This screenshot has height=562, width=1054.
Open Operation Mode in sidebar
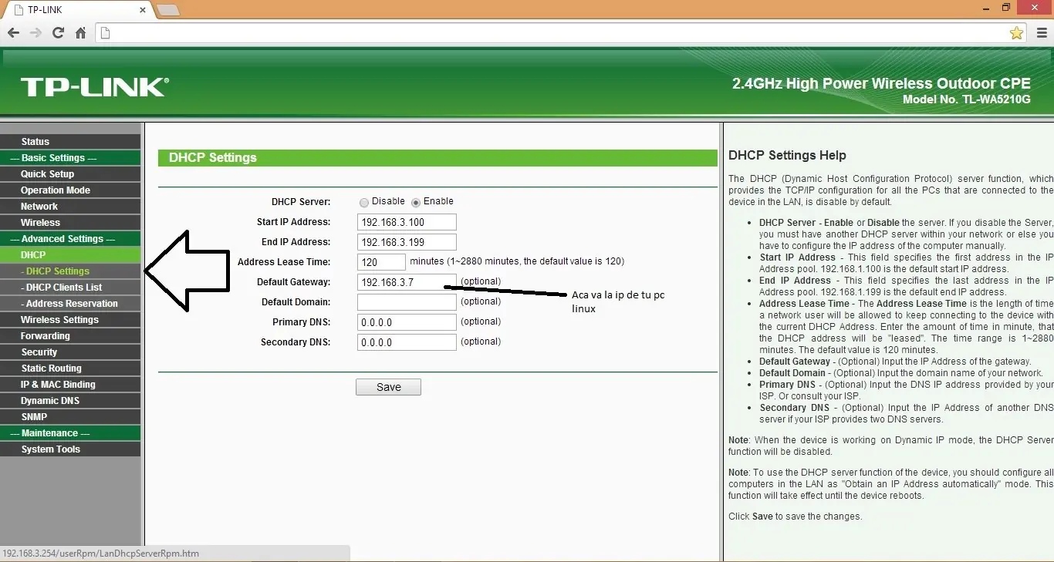pyautogui.click(x=70, y=190)
